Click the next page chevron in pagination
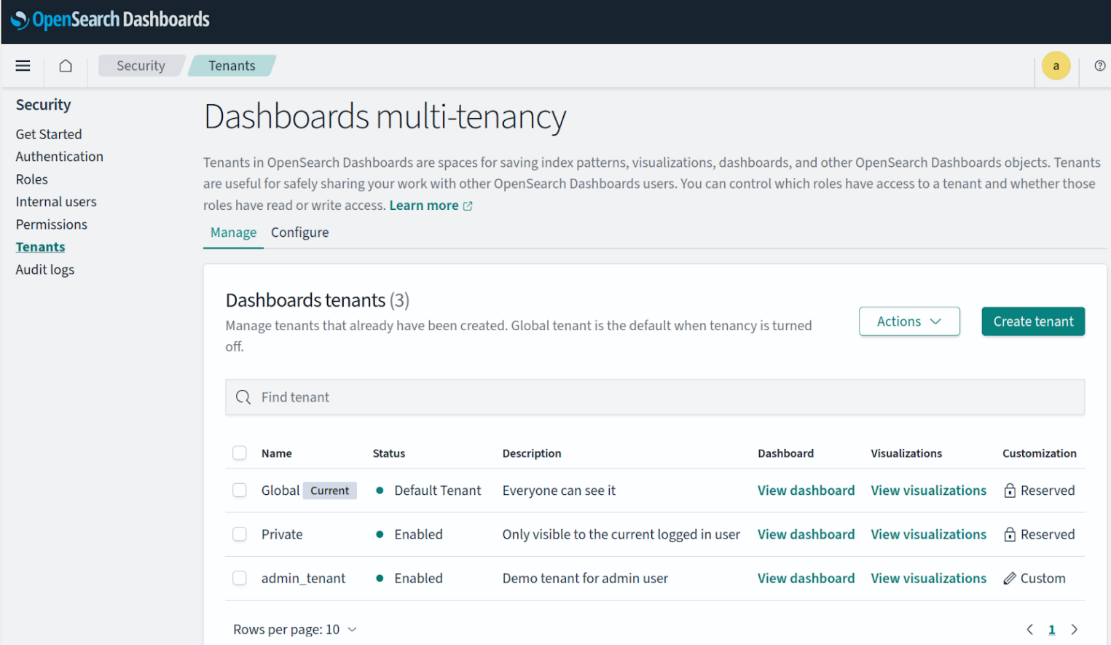 pos(1075,629)
